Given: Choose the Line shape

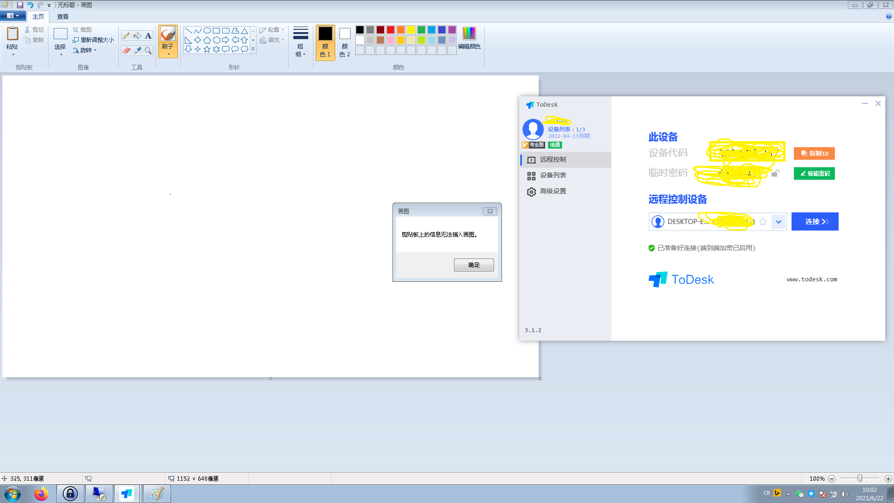Looking at the screenshot, I should coord(189,31).
